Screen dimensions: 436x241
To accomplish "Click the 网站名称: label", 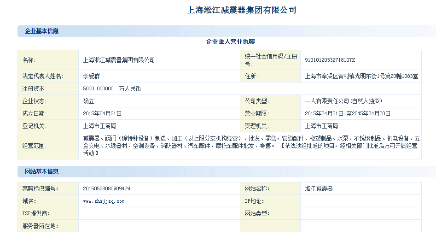I will coord(257,188).
